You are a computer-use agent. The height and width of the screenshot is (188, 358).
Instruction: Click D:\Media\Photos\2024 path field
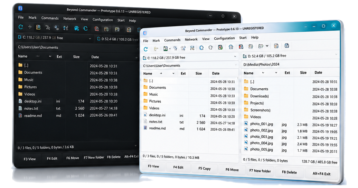[290, 65]
